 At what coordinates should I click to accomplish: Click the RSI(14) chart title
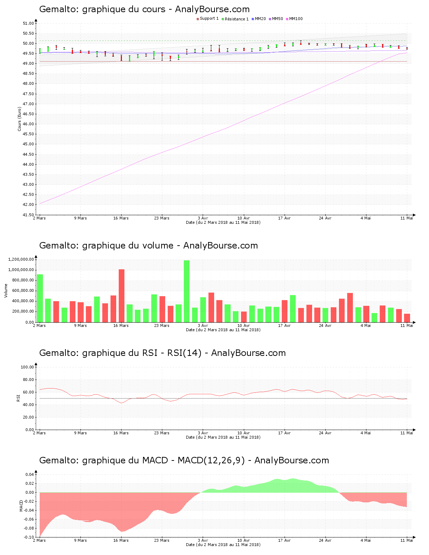tap(162, 353)
